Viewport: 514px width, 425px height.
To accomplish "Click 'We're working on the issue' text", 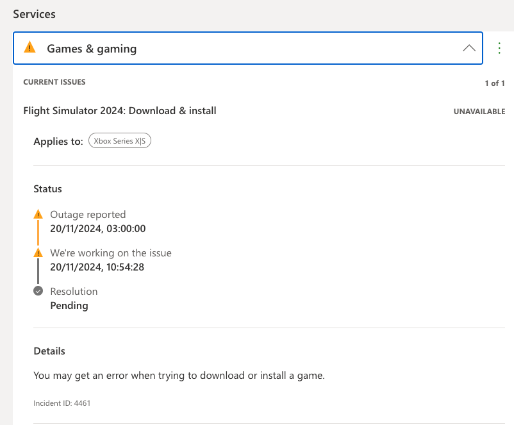I will pos(111,253).
